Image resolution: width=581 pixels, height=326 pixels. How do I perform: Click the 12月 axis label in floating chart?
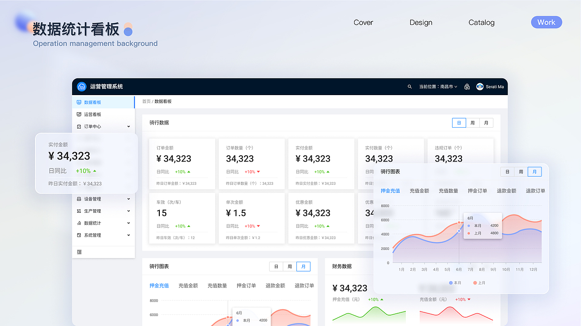[x=533, y=270]
